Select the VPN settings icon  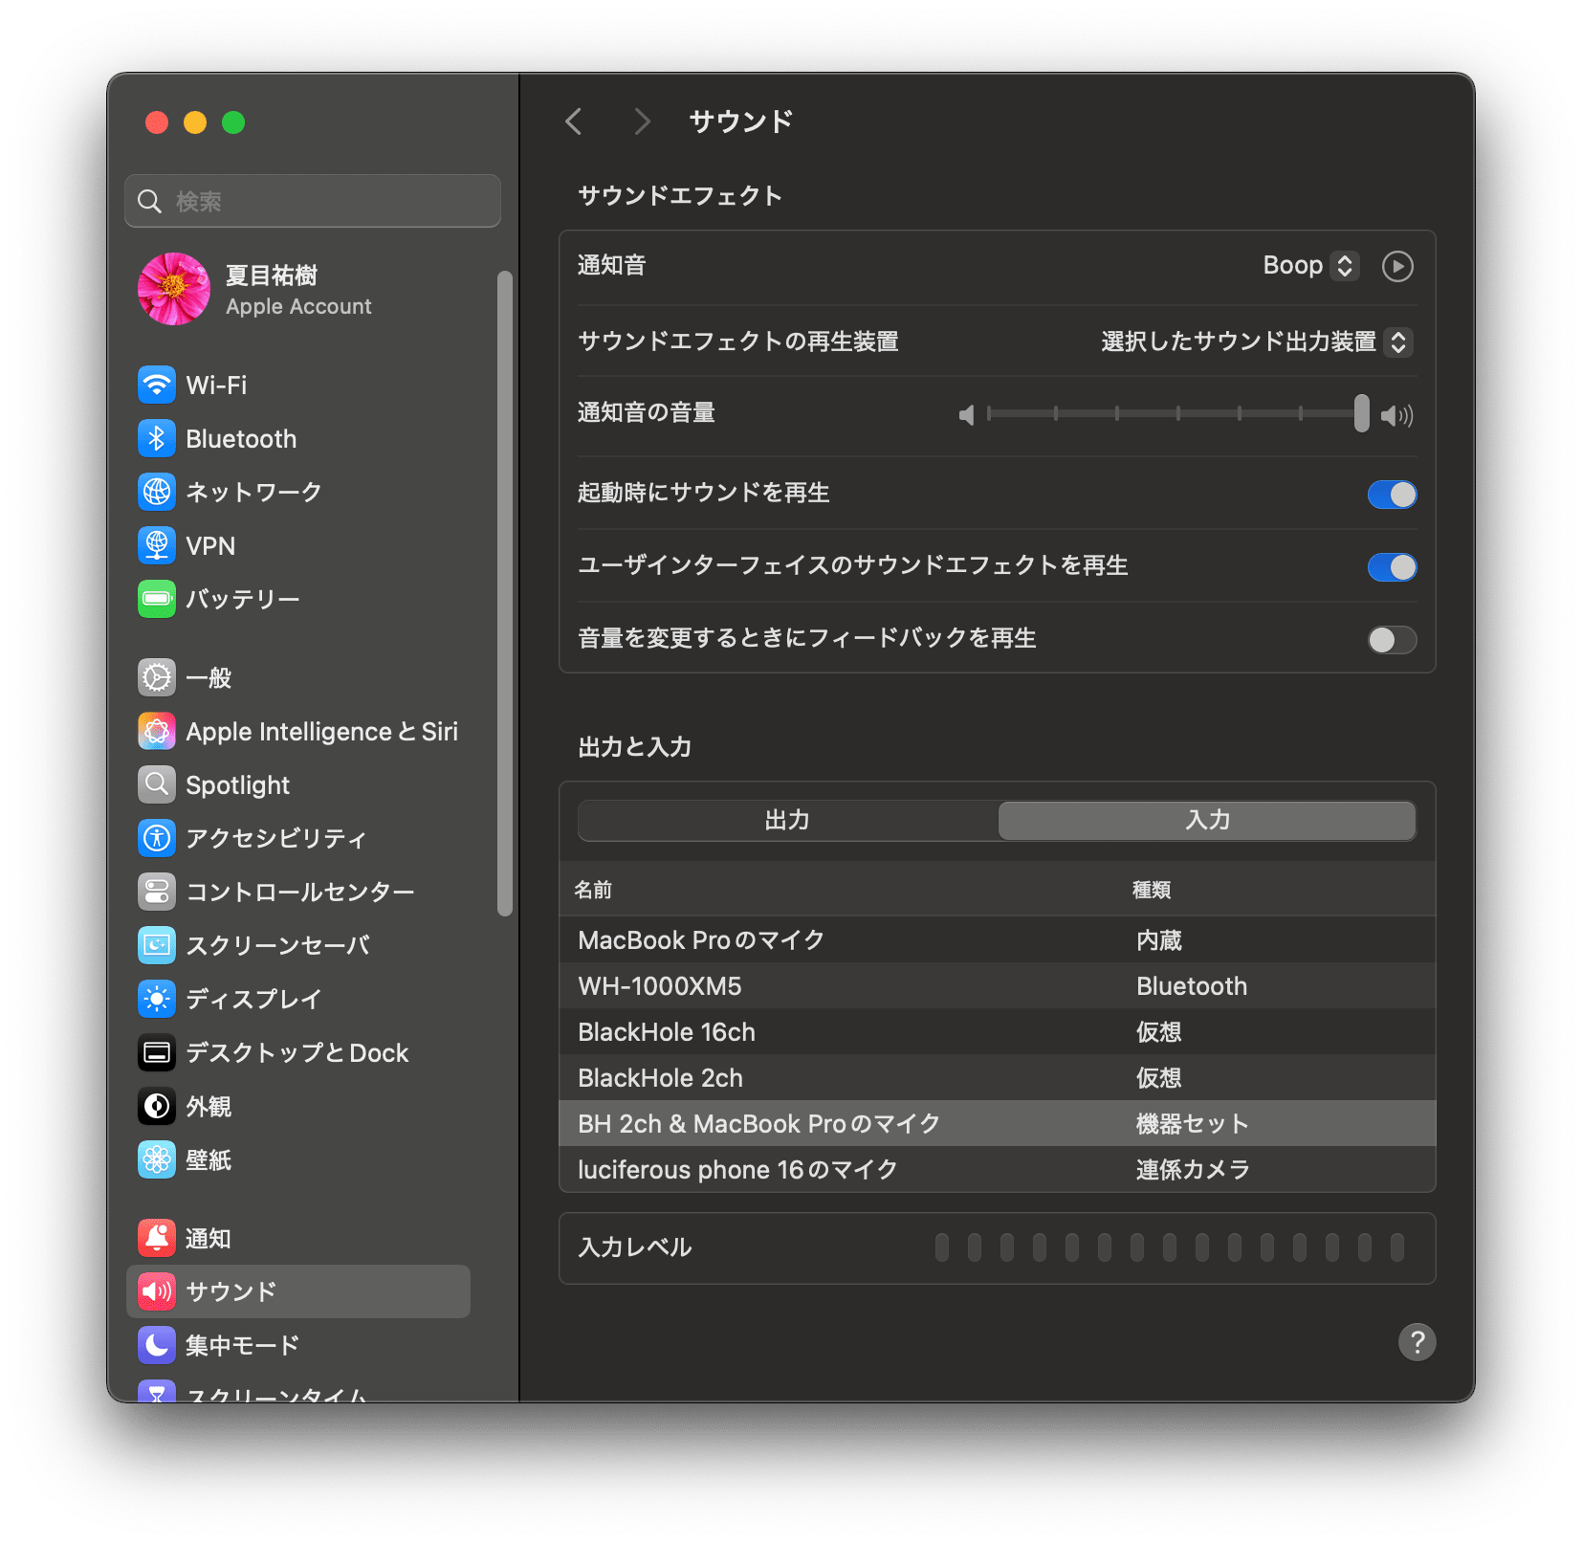click(x=210, y=545)
